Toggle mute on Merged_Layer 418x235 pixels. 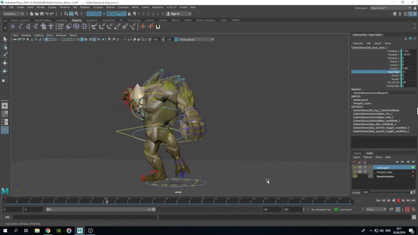click(x=365, y=172)
